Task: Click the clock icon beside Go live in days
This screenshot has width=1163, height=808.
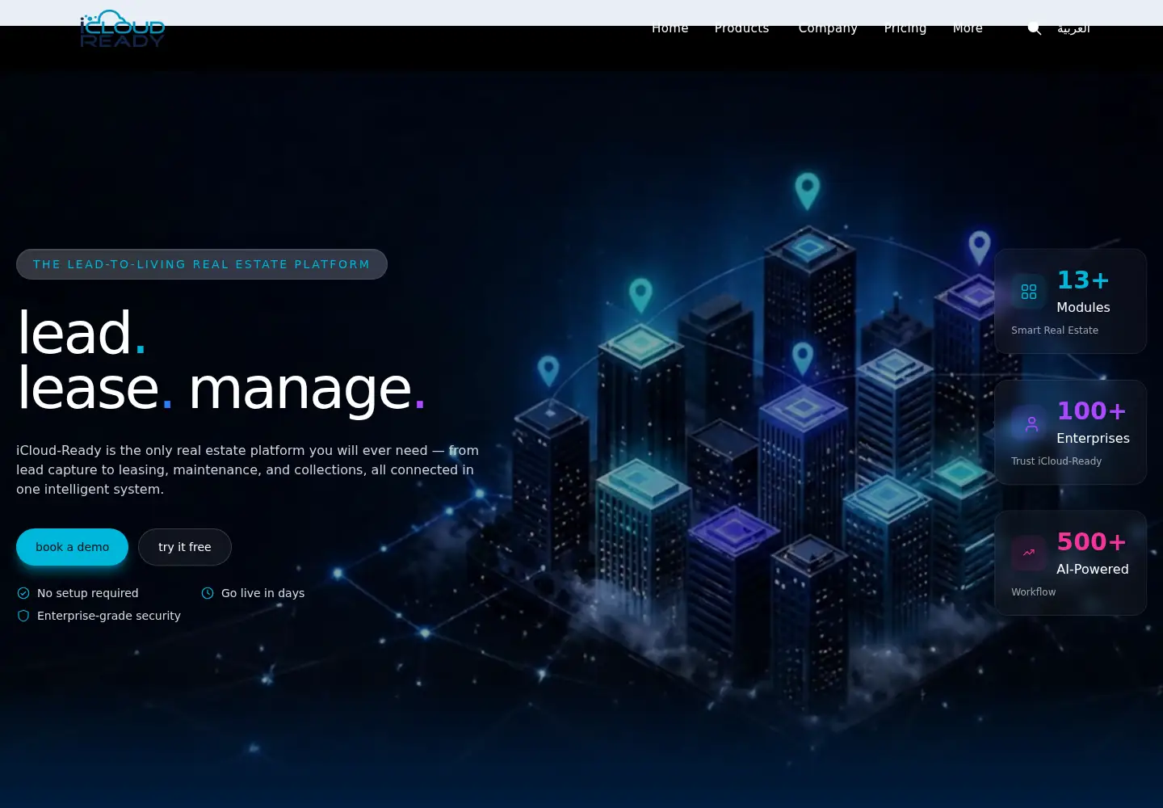Action: pos(208,593)
